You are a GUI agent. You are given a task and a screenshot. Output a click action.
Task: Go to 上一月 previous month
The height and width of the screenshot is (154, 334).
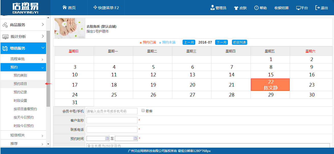pos(189,42)
